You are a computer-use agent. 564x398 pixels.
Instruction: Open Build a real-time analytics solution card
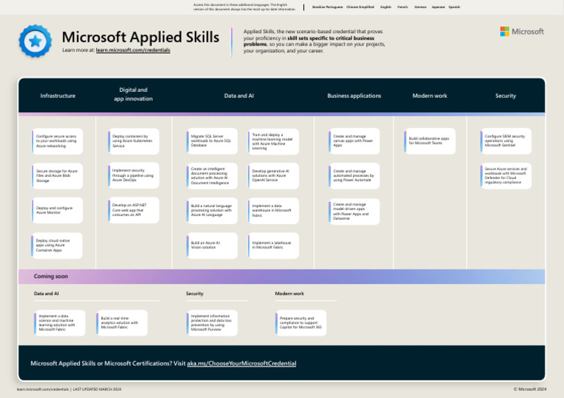click(x=122, y=323)
